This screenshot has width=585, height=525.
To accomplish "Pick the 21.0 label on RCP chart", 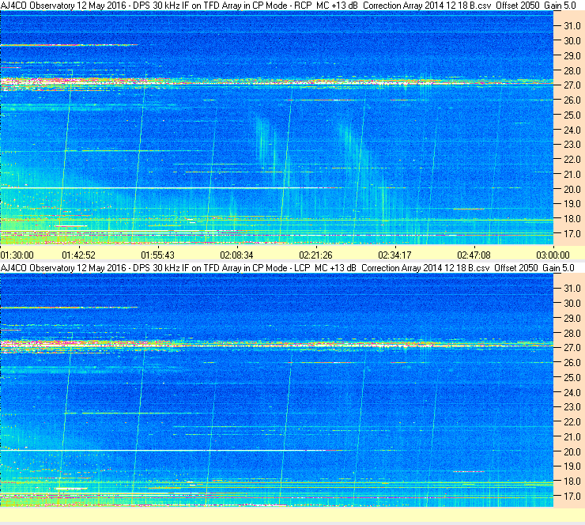I will click(x=572, y=174).
